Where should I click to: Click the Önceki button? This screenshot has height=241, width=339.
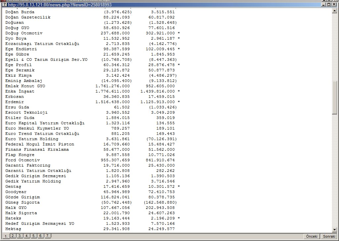click(x=312, y=236)
